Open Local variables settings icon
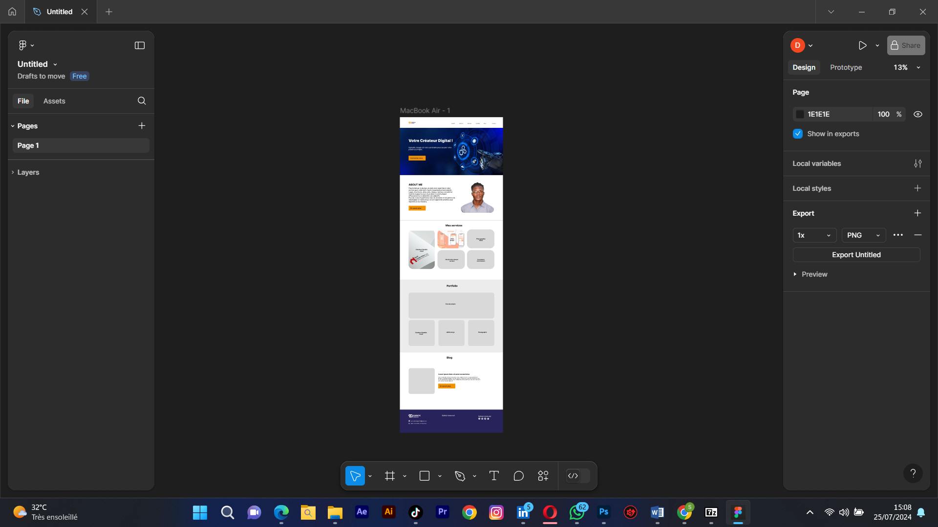Screen dimensions: 938x527 coord(918,163)
